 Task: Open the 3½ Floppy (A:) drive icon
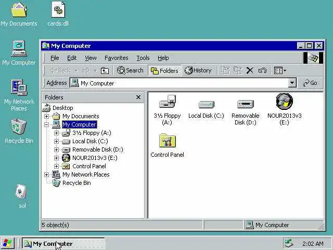tap(168, 102)
